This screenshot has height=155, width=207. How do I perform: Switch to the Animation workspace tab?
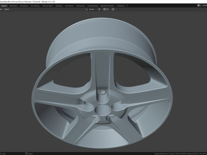pos(69,6)
